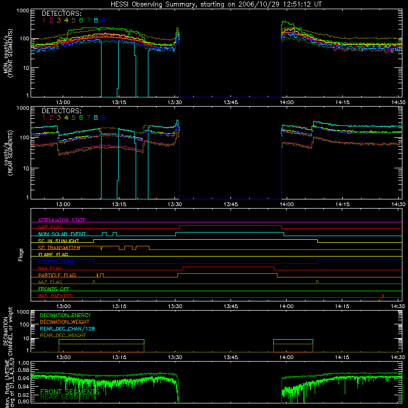Click pink detector "2" in rear segments legend
The image size is (408, 408).
tap(52, 118)
